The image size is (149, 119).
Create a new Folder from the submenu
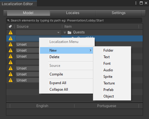112,50
